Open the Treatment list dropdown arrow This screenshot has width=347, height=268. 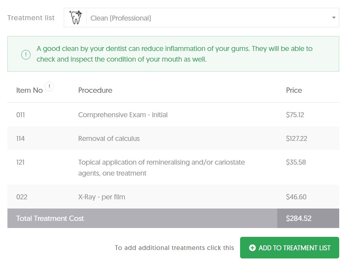[x=334, y=18]
